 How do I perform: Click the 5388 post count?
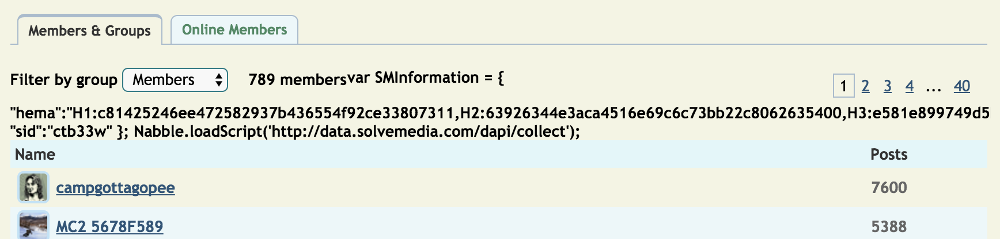tap(889, 227)
